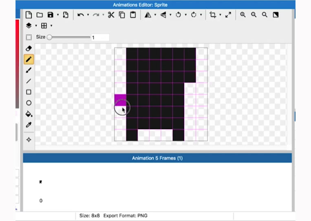
Task: Click the resize/scale arrows icon
Action: click(228, 15)
